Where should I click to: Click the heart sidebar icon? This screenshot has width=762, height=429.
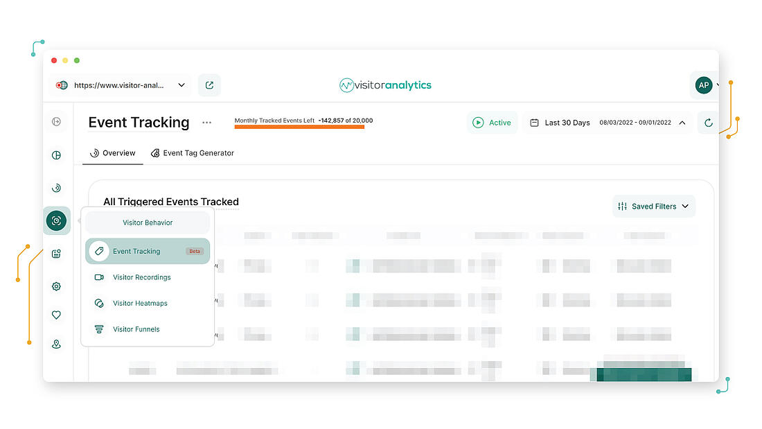(56, 315)
